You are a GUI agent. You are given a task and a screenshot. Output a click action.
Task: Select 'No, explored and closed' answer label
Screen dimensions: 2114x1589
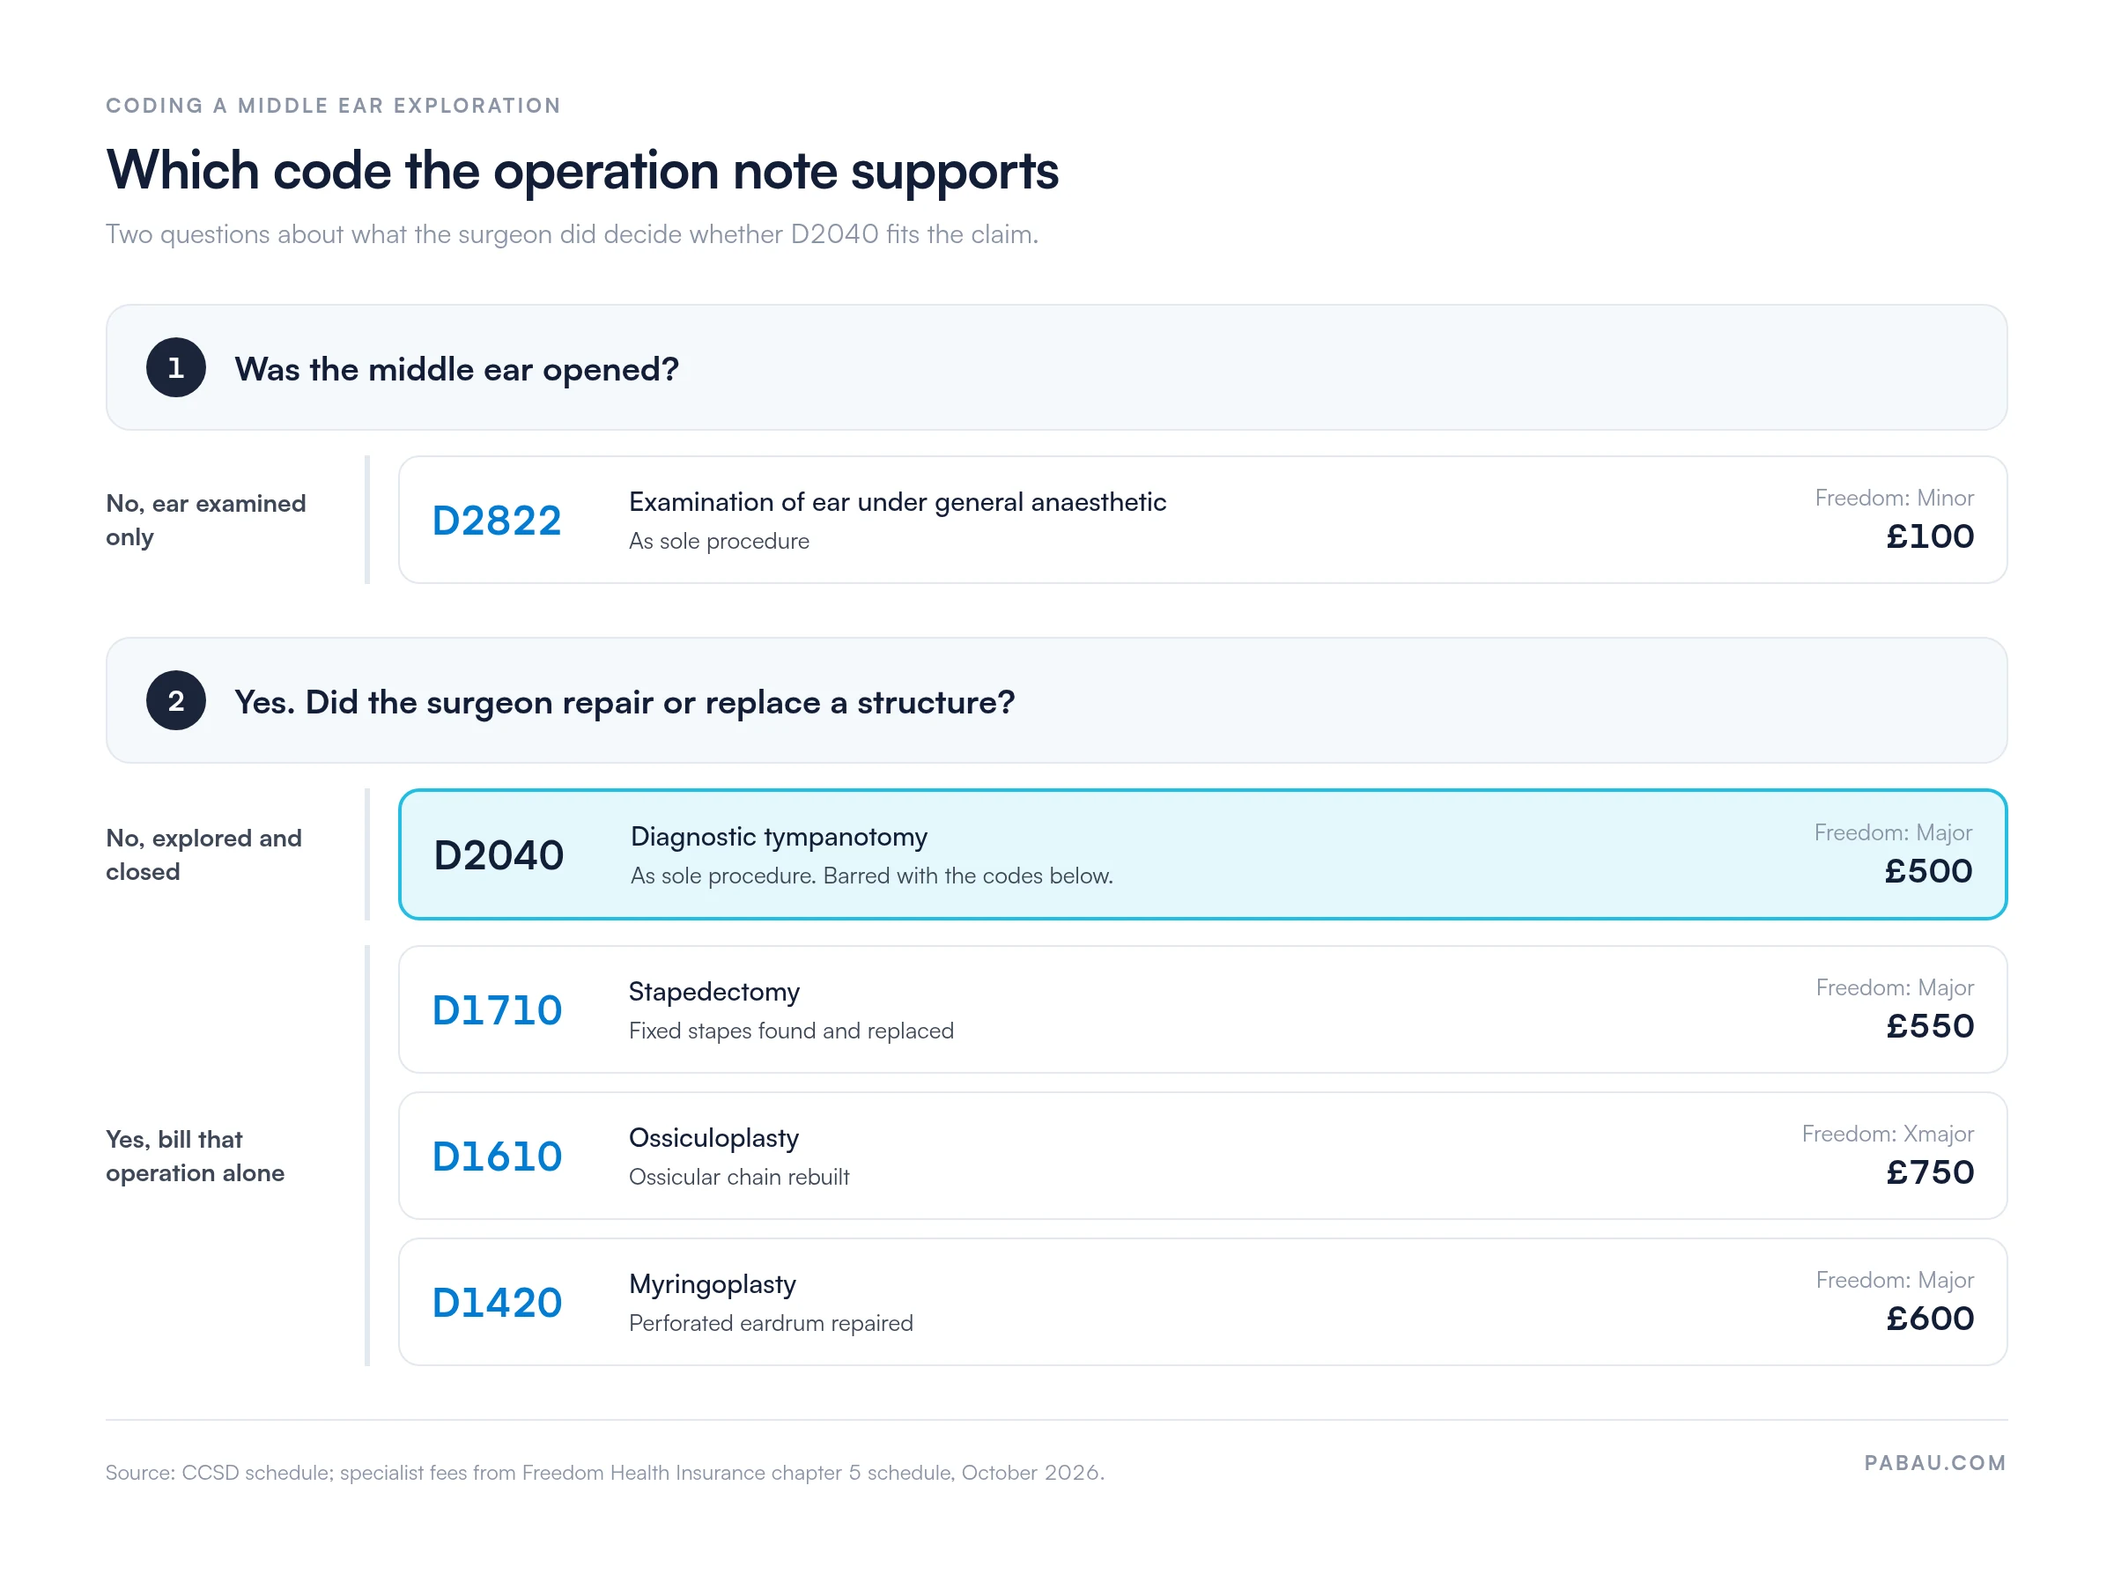click(204, 855)
